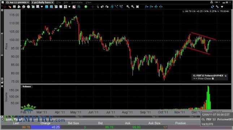233x130 pixels.
Task: Click the first magnifier zoom icon
Action: (128, 7)
